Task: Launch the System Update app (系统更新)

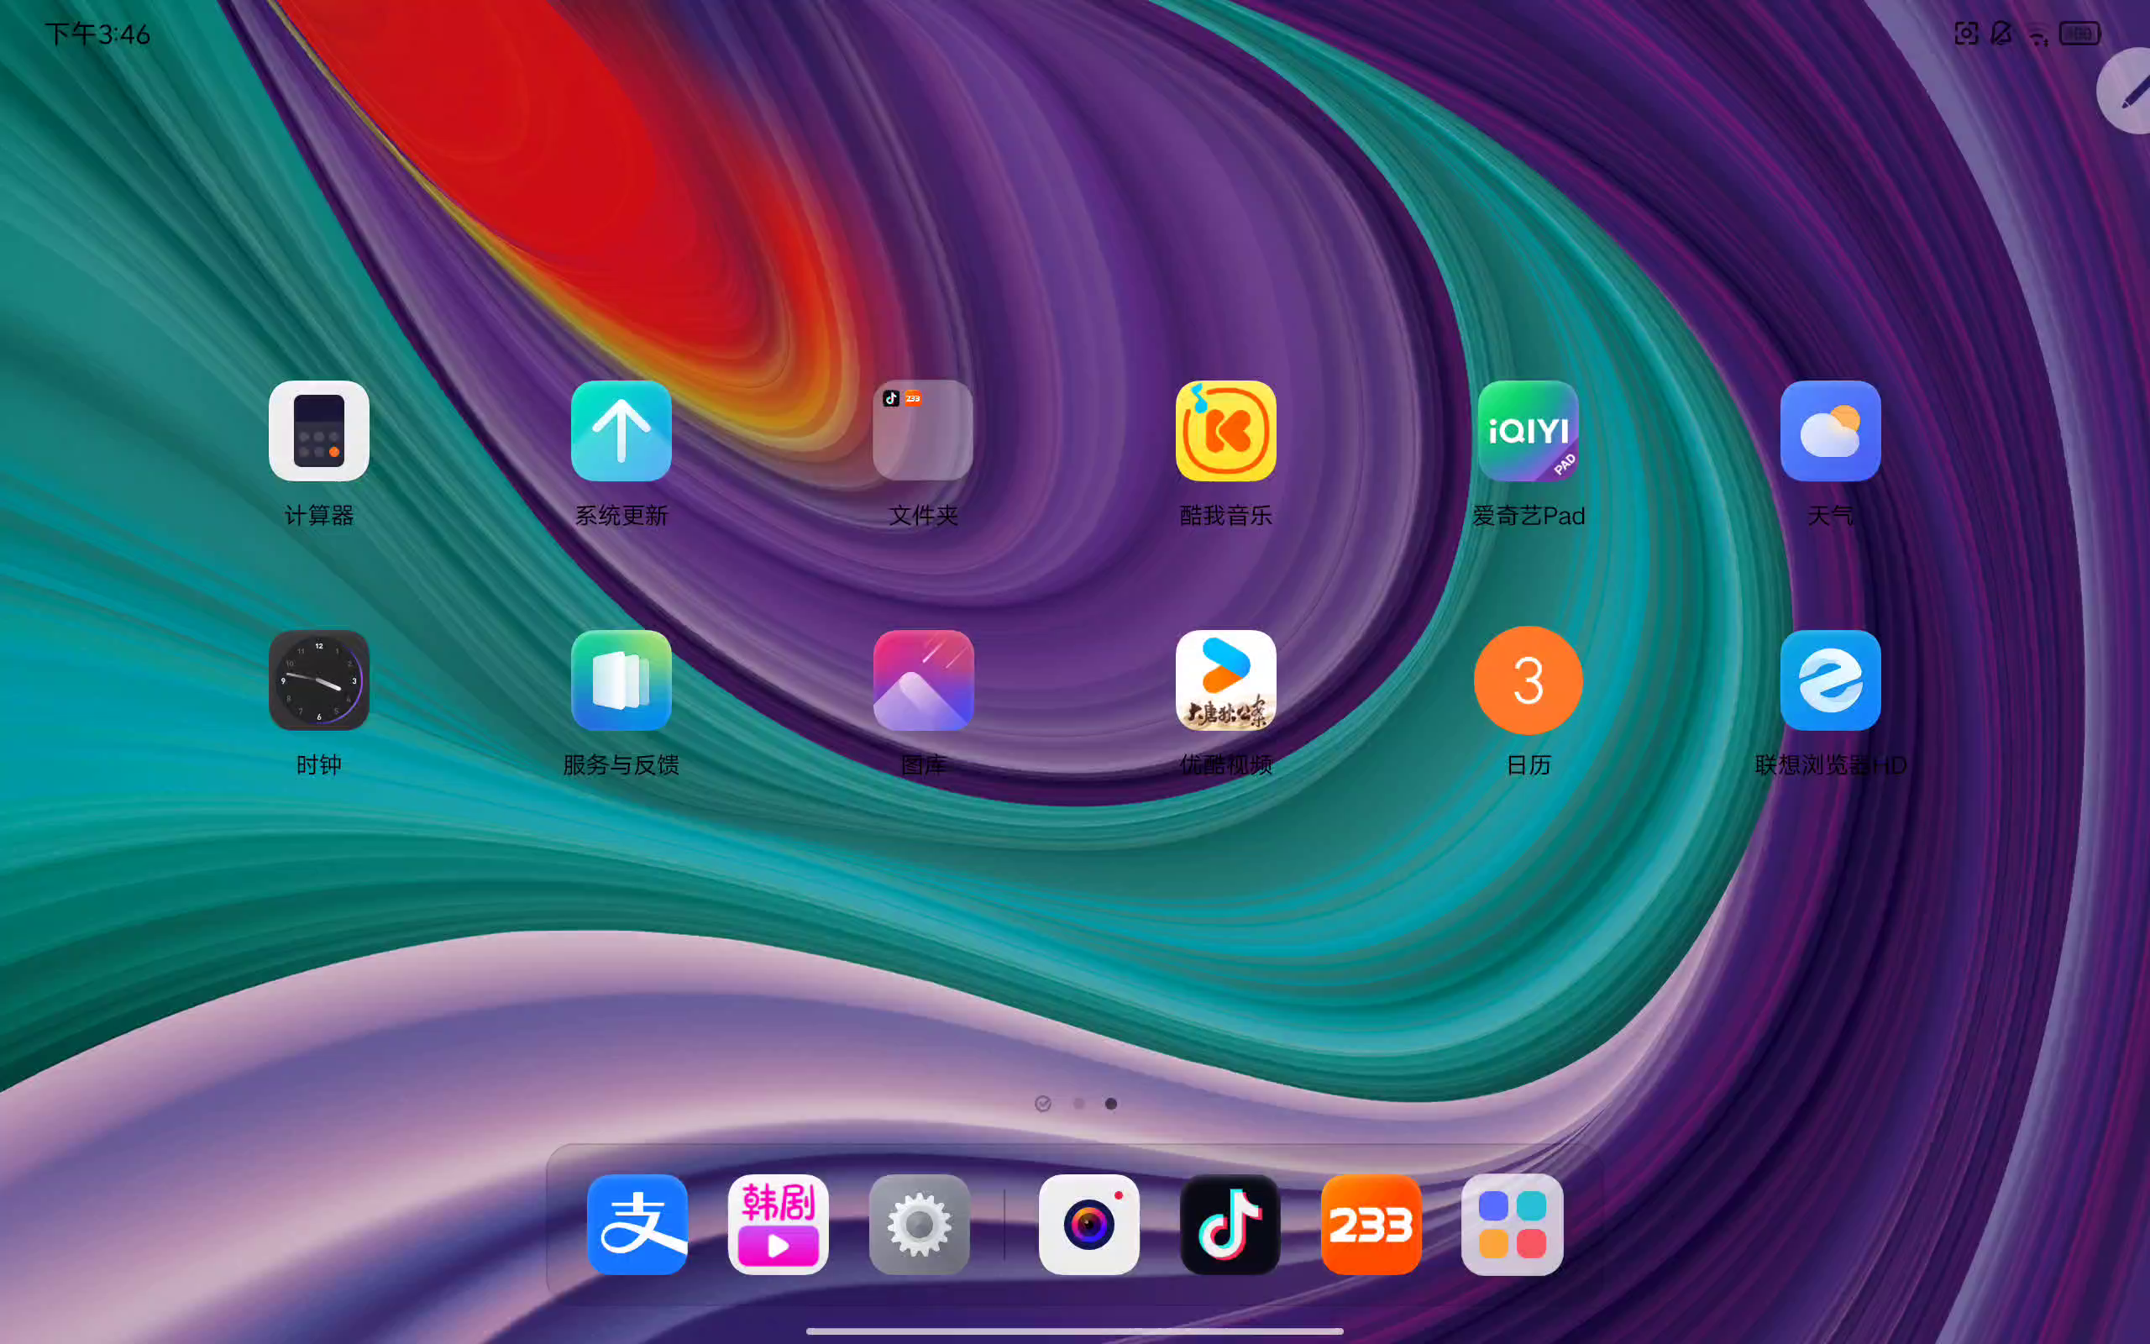Action: coord(621,431)
